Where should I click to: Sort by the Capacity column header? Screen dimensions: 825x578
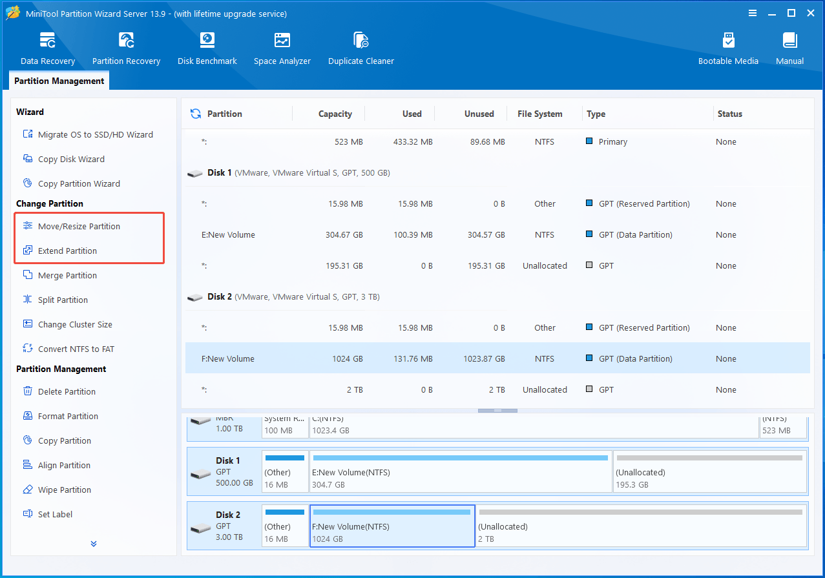point(335,114)
